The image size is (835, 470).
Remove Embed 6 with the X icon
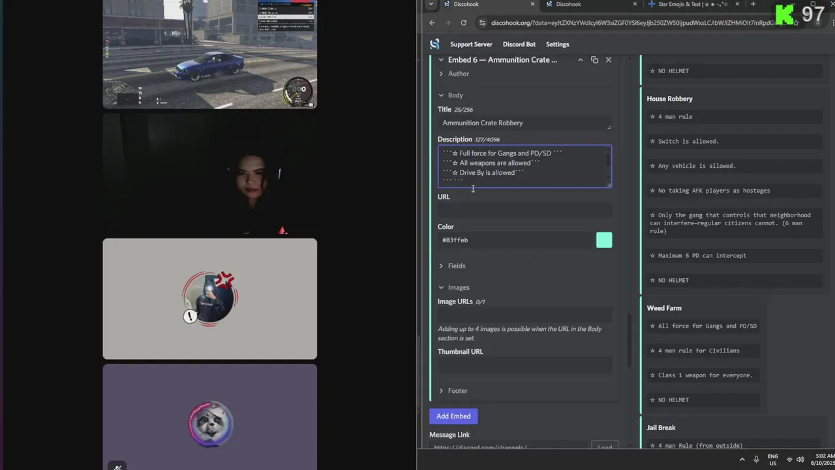tap(609, 60)
